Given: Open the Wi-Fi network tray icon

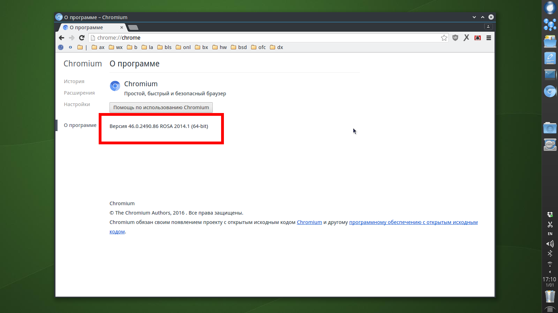Looking at the screenshot, I should (550, 264).
